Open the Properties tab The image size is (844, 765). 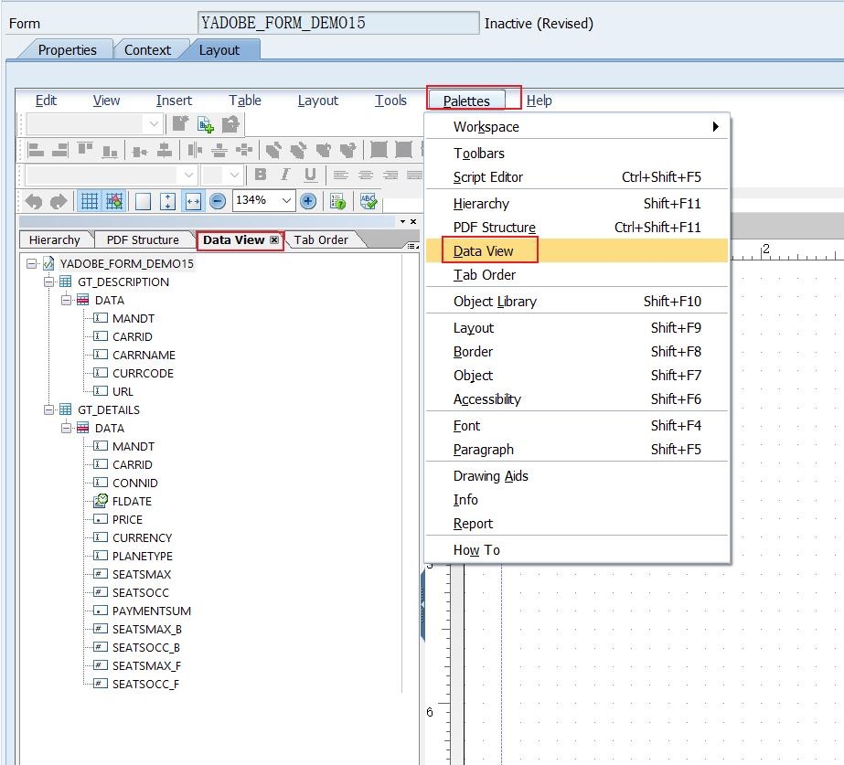tap(68, 50)
